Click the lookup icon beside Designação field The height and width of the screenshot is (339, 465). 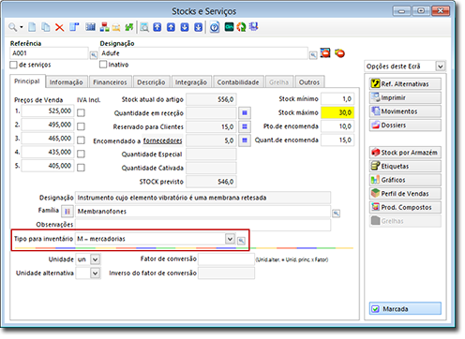coord(313,55)
